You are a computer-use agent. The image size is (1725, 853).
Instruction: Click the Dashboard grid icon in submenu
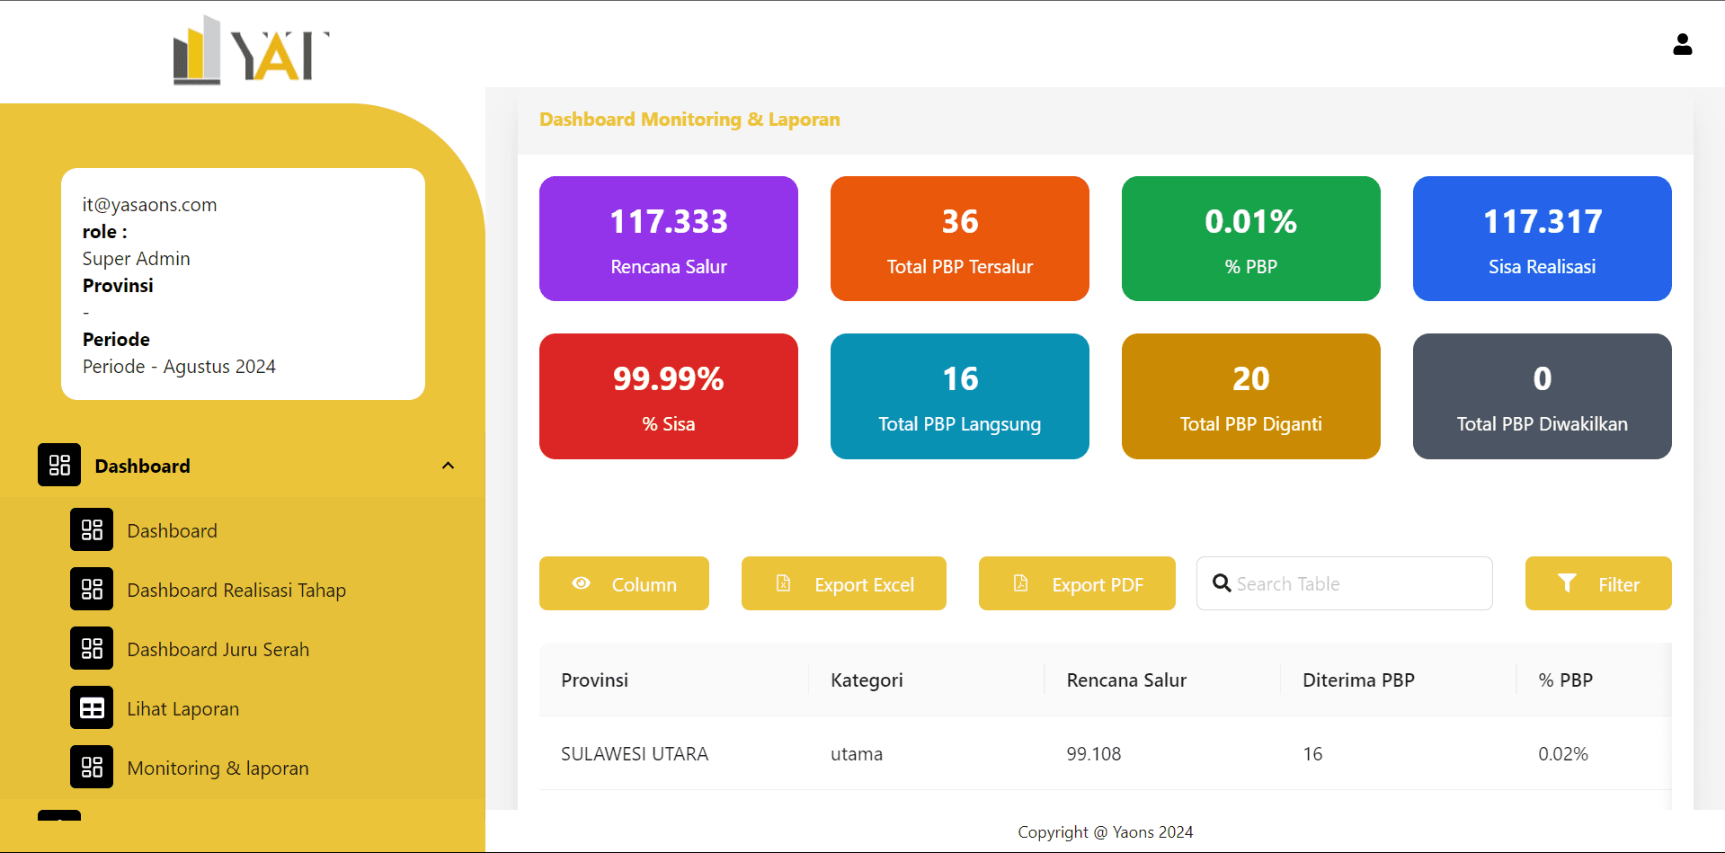92,529
